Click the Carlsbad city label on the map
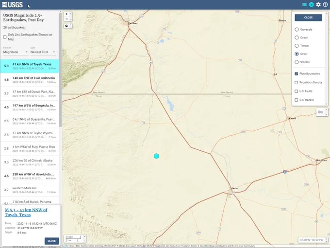 coord(133,23)
